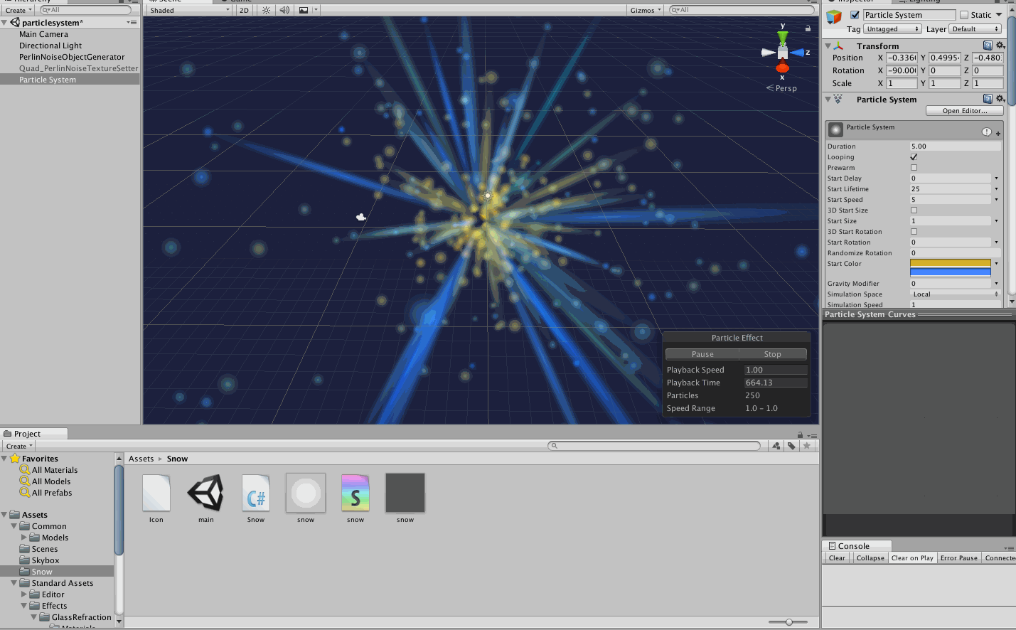Toggle scene audio speaker icon
This screenshot has height=630, width=1016.
[284, 10]
